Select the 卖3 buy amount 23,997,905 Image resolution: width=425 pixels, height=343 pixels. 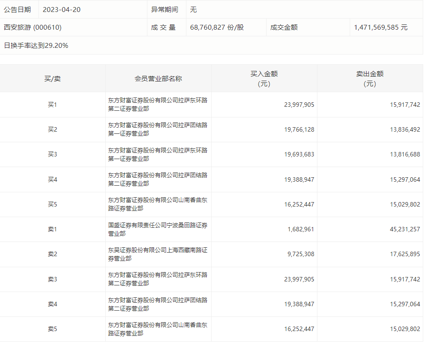point(299,279)
